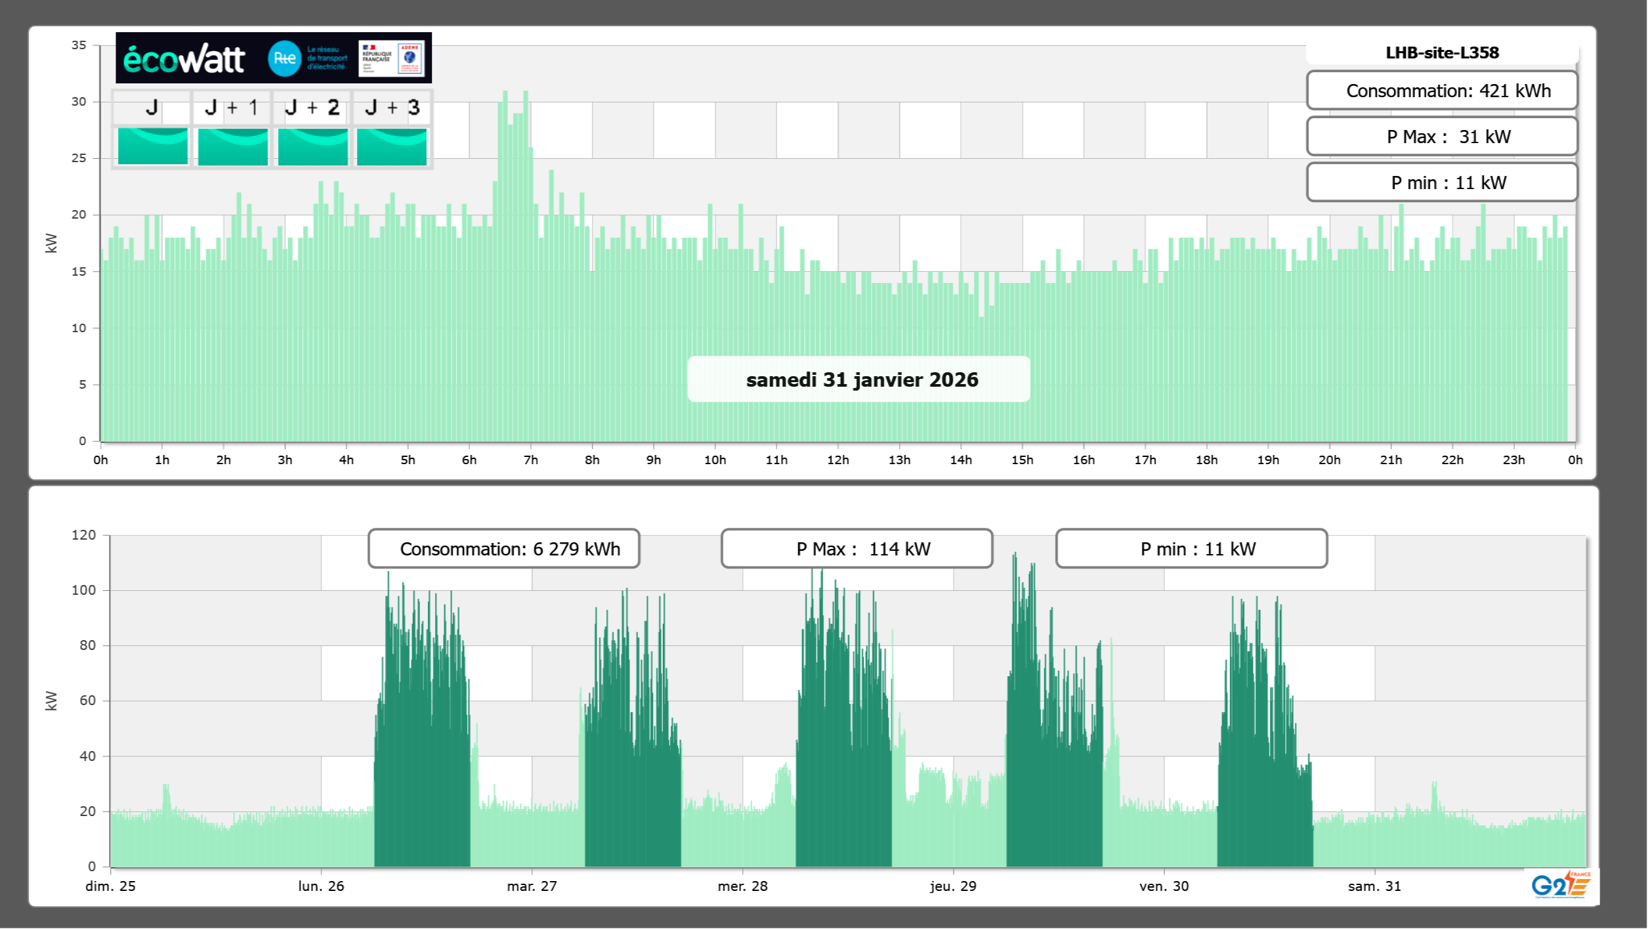1648x929 pixels.
Task: Click the LHB-site-L358 site title
Action: (1441, 53)
